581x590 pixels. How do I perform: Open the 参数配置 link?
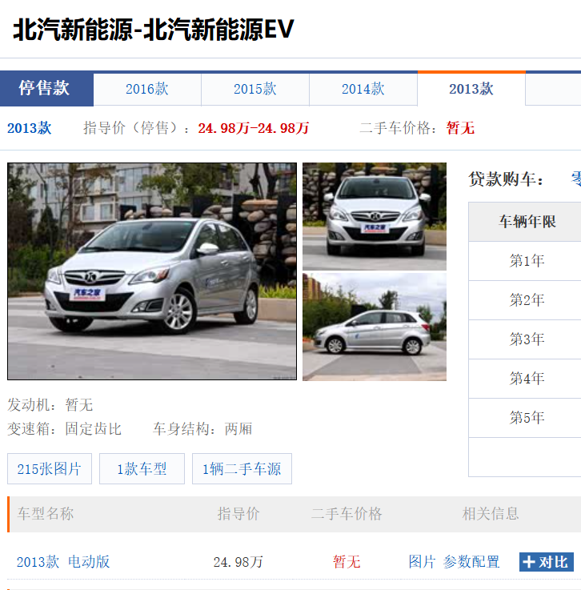coord(471,562)
